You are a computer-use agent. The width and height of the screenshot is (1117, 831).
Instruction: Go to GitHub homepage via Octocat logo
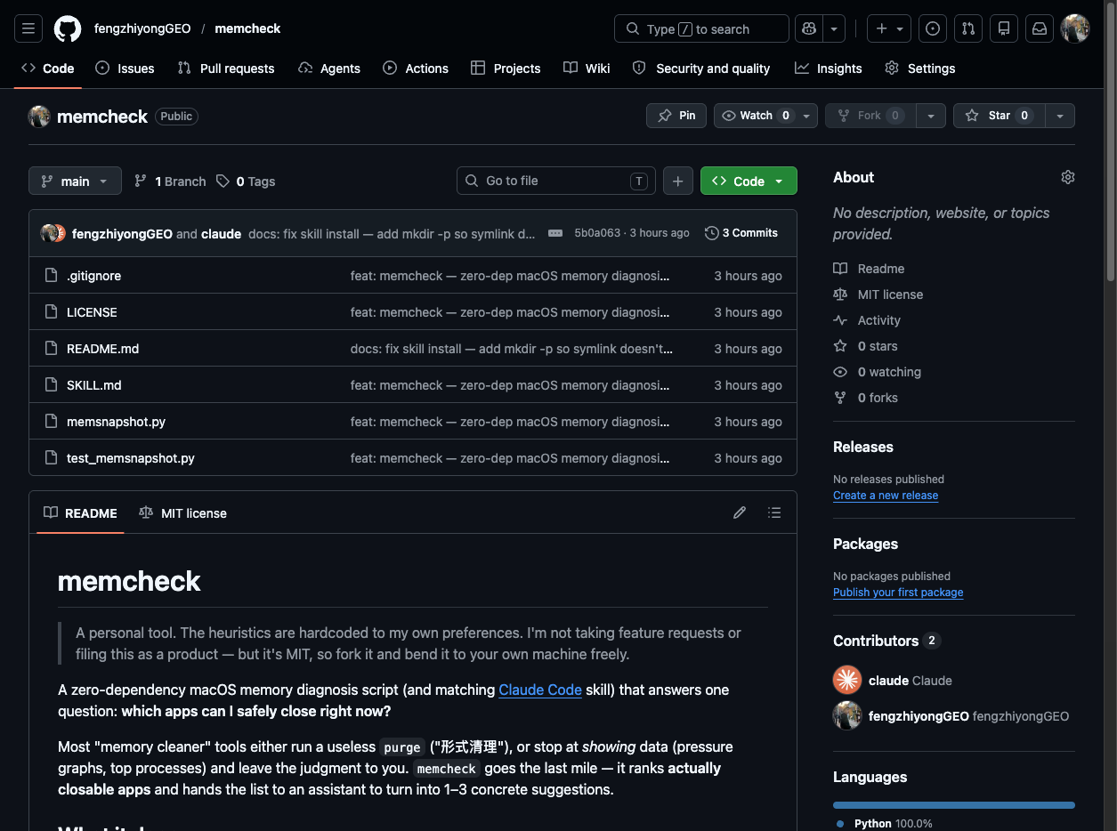[68, 28]
